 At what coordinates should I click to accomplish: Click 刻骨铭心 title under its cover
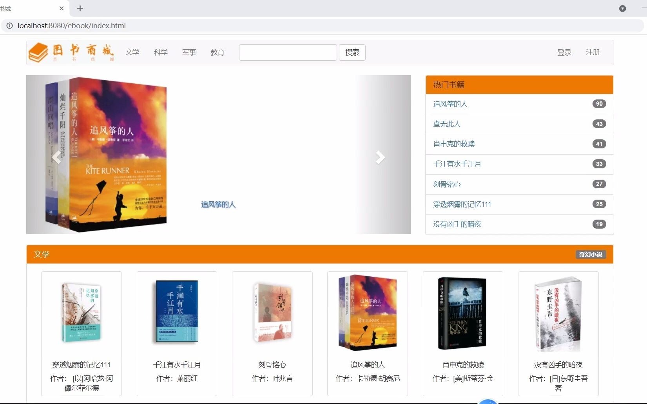pyautogui.click(x=272, y=365)
